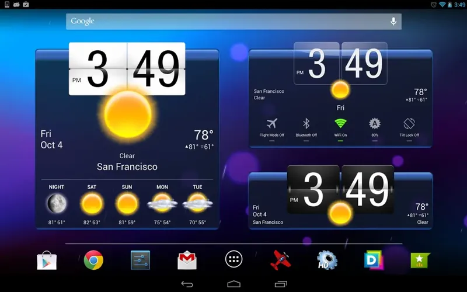This screenshot has height=292, width=467.
Task: Tap the 78° temperature in large widget
Action: click(204, 135)
